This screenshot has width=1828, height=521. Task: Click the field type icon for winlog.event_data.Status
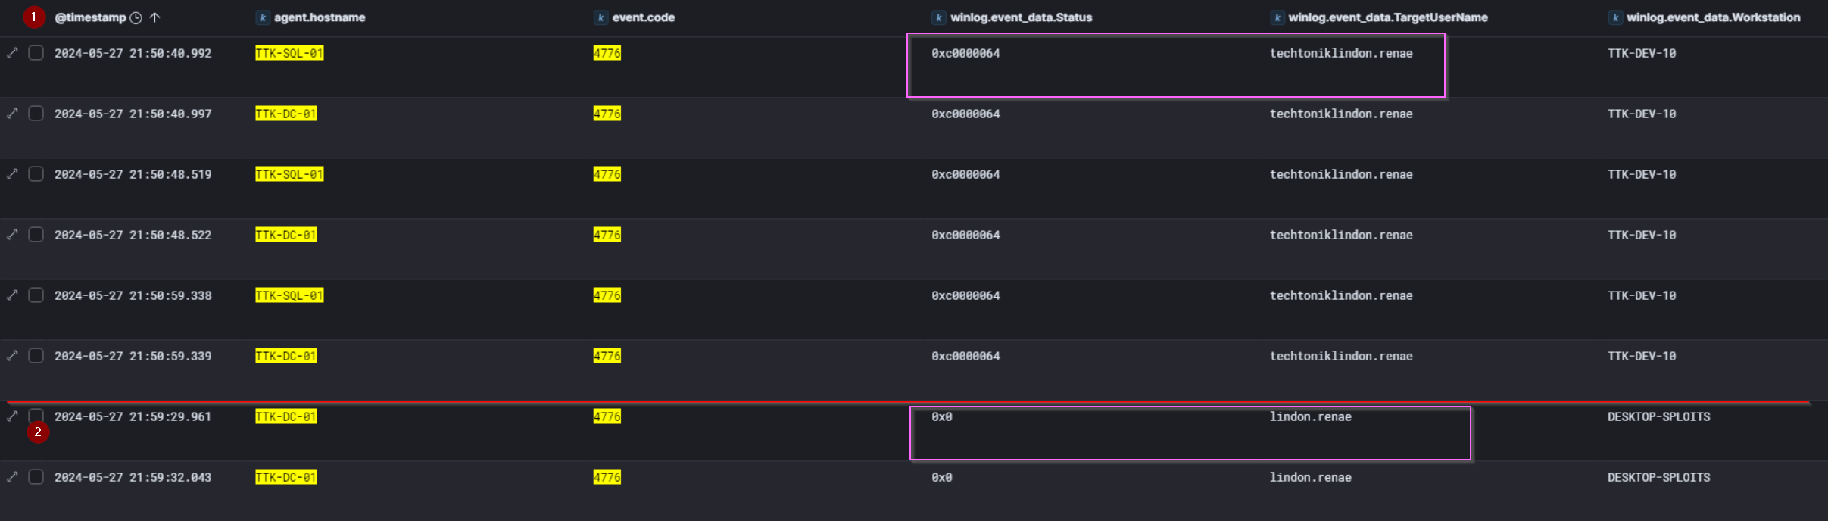click(939, 17)
